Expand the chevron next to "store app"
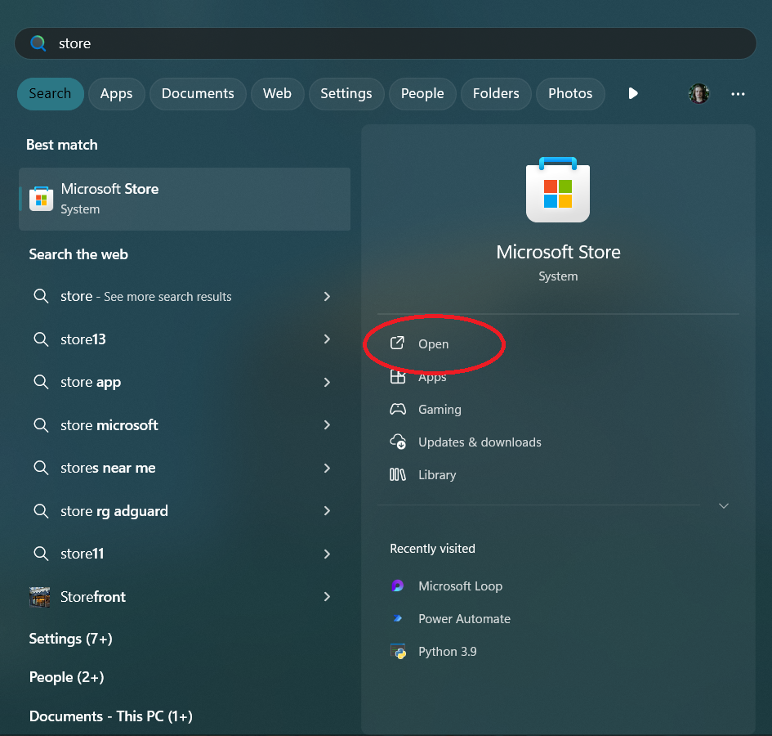Viewport: 772px width, 736px height. pos(327,382)
